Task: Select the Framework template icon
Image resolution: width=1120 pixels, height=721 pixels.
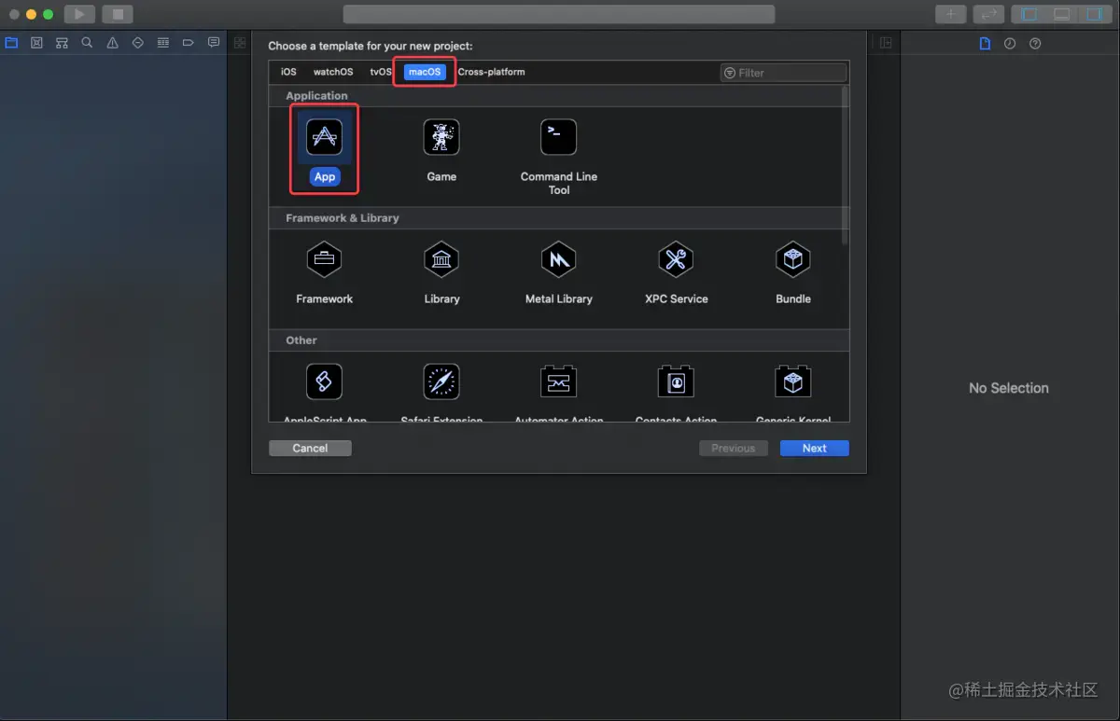Action: 324,259
